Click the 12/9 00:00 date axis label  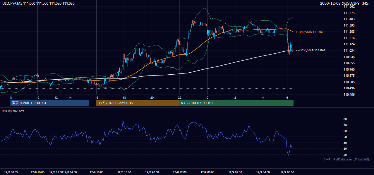tap(207, 172)
